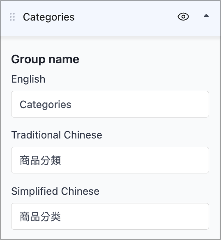Image resolution: width=221 pixels, height=240 pixels.
Task: Toggle visibility with the eye icon
Action: tap(183, 16)
